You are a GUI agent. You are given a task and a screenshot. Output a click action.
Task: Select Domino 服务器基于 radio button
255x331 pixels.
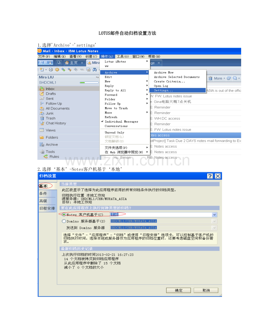coord(64,221)
